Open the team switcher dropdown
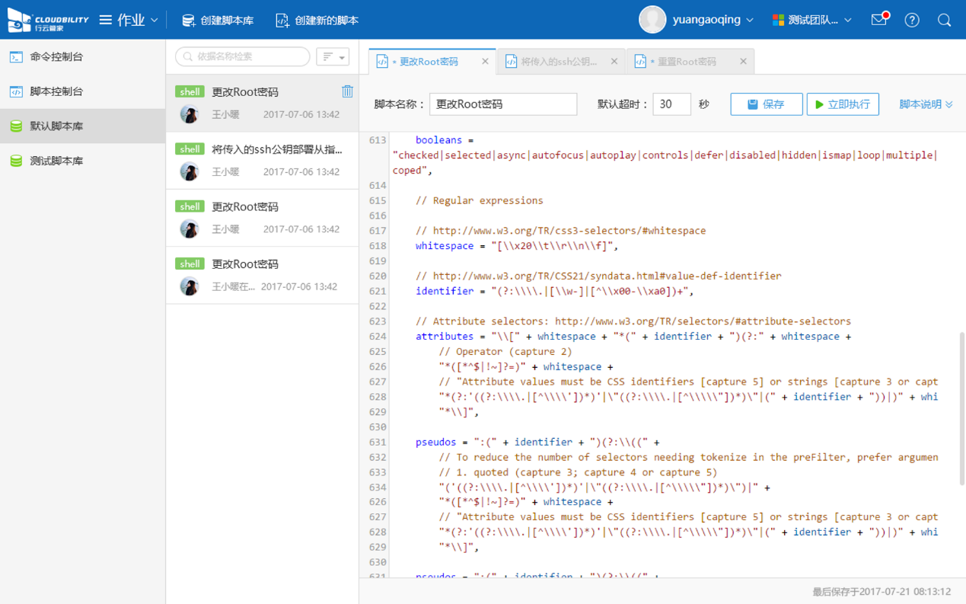The height and width of the screenshot is (604, 966). pos(811,20)
